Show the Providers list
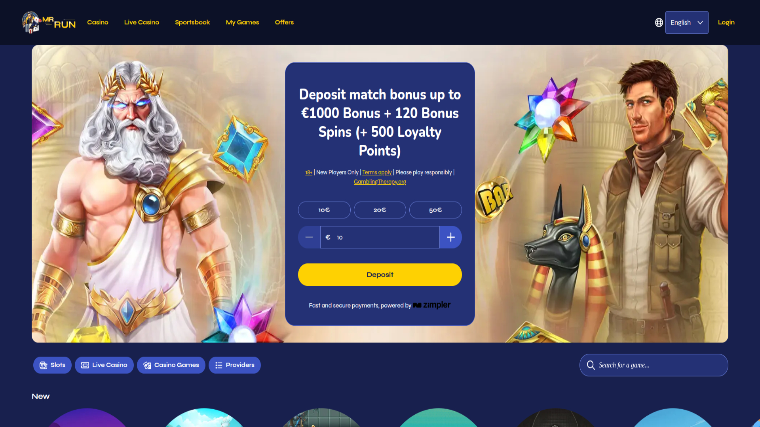Screen dimensions: 760x427 235,365
